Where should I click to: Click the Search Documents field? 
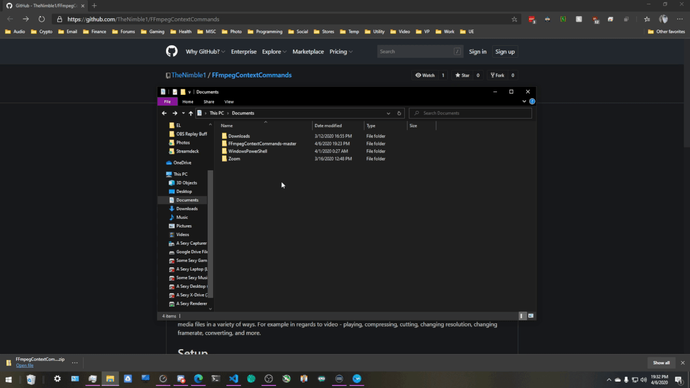coord(471,113)
